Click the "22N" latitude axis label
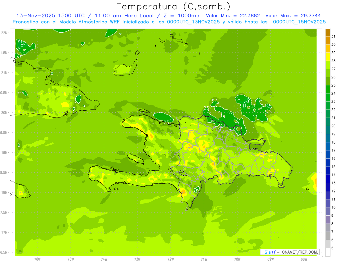Screen dimensions: 341x263 point(5,33)
